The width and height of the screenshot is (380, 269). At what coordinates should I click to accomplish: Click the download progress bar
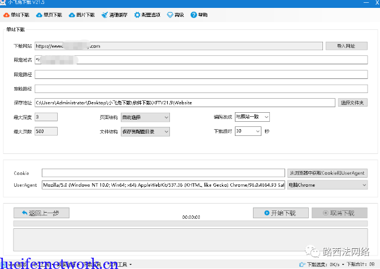tap(190, 223)
